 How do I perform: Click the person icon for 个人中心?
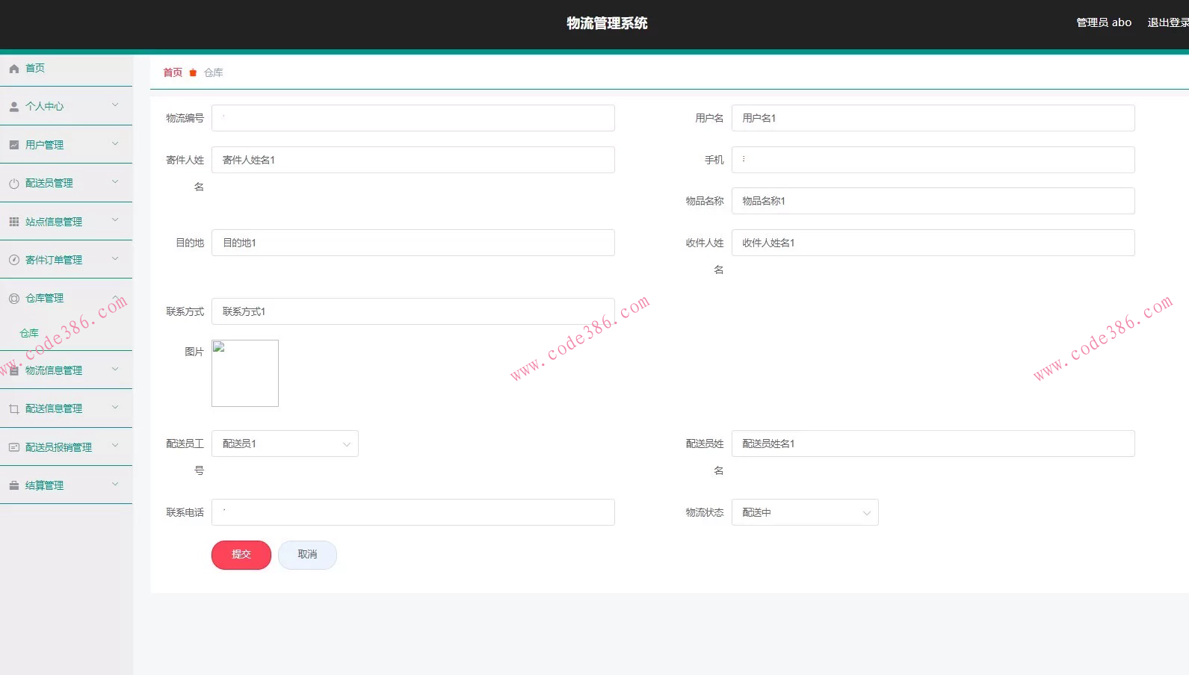click(14, 107)
